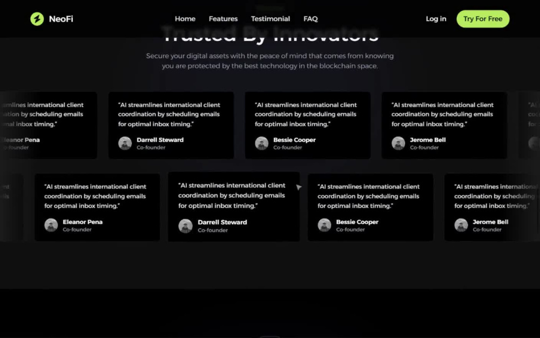Click the NeoFi brand name text
Viewport: 540px width, 338px height.
pyautogui.click(x=61, y=19)
